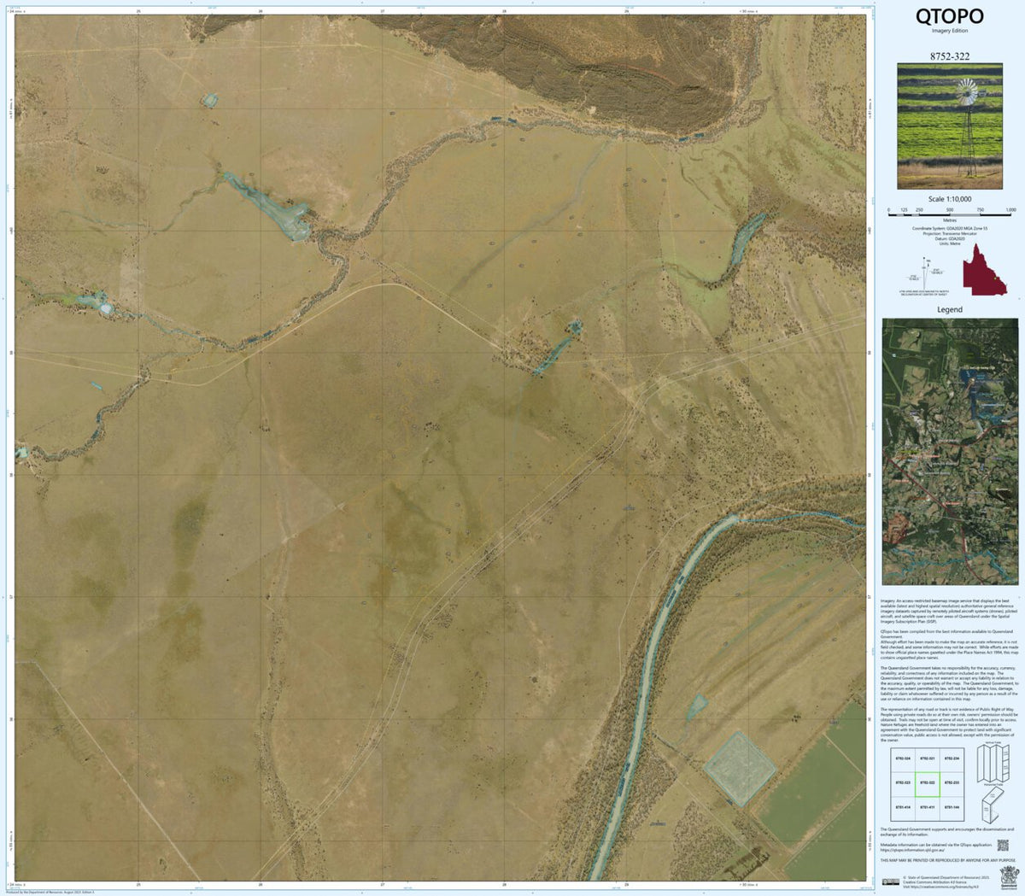
Task: Select the highlighted 8752-322 map cell
Action: click(x=928, y=784)
